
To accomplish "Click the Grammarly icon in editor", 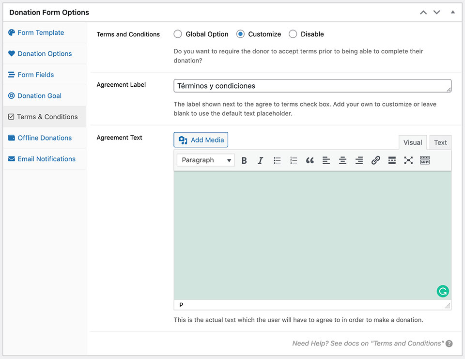I will coord(443,291).
